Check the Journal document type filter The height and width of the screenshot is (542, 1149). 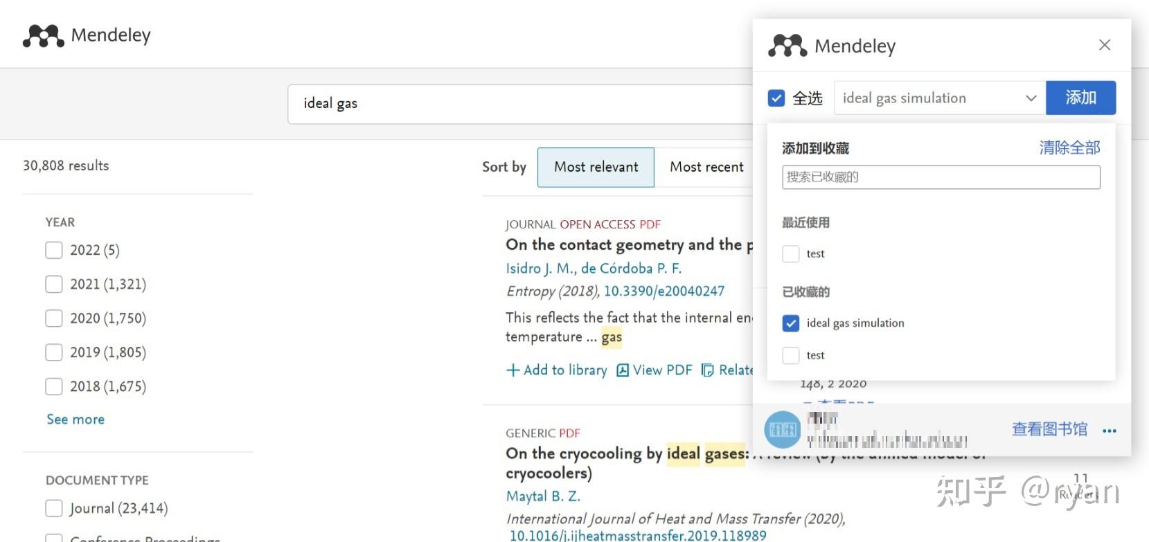[x=53, y=507]
